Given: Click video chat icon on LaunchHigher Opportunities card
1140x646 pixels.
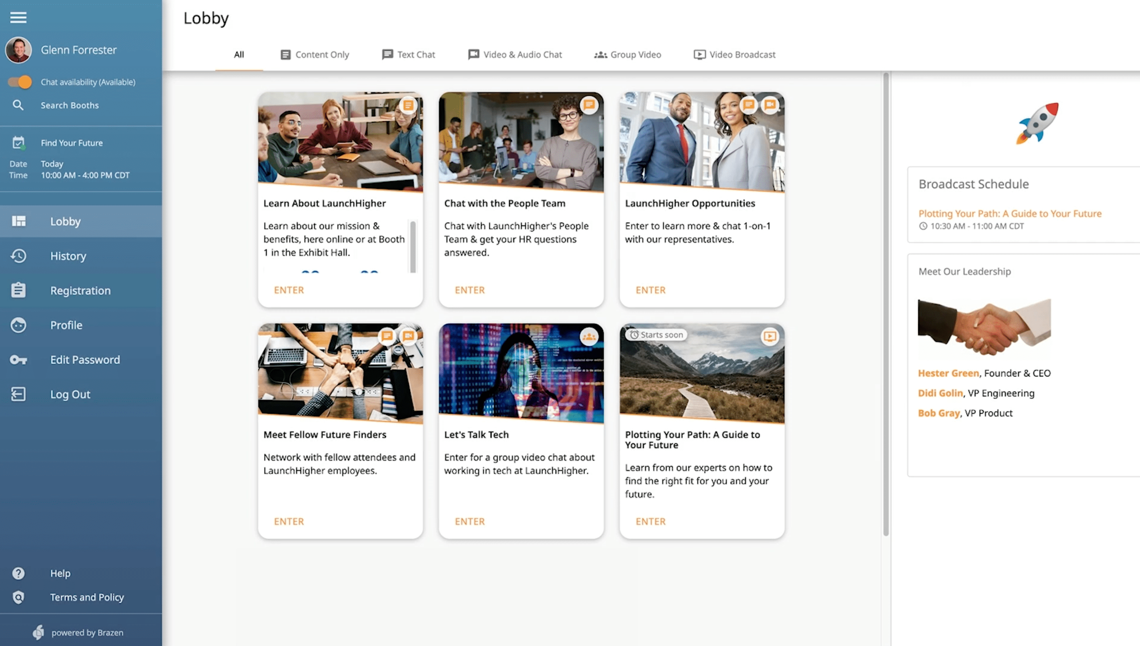Looking at the screenshot, I should (x=770, y=105).
